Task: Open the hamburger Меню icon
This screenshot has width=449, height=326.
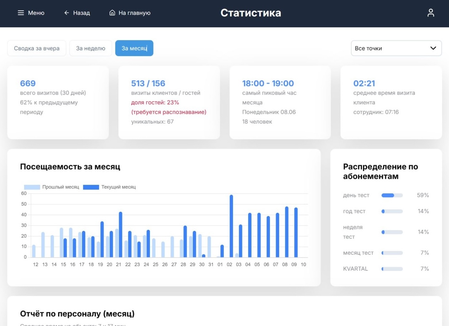Action: [x=21, y=13]
